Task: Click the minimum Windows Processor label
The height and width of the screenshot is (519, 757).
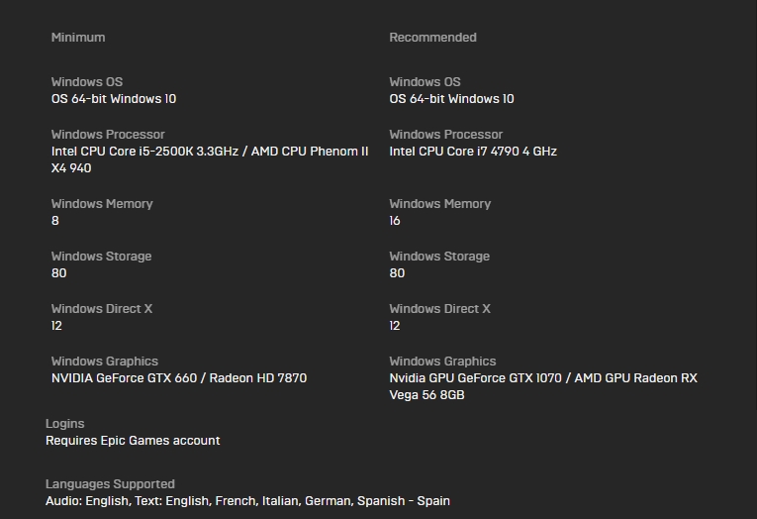Action: [x=108, y=135]
